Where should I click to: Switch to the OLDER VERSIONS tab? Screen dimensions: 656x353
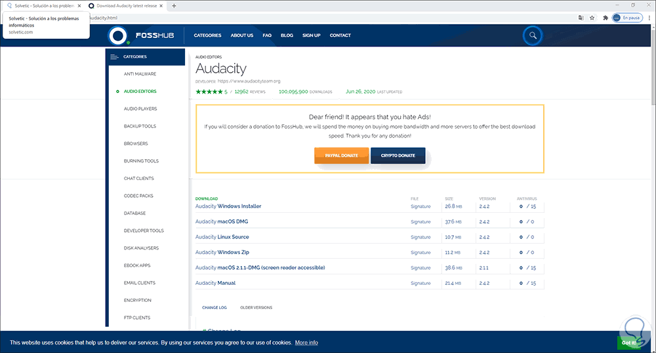tap(256, 307)
